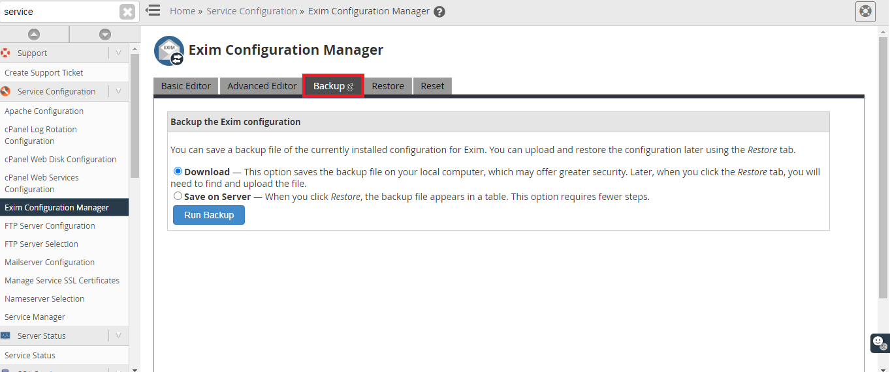The width and height of the screenshot is (890, 372).
Task: Collapse the Service Configuration section chevron
Action: pyautogui.click(x=118, y=91)
